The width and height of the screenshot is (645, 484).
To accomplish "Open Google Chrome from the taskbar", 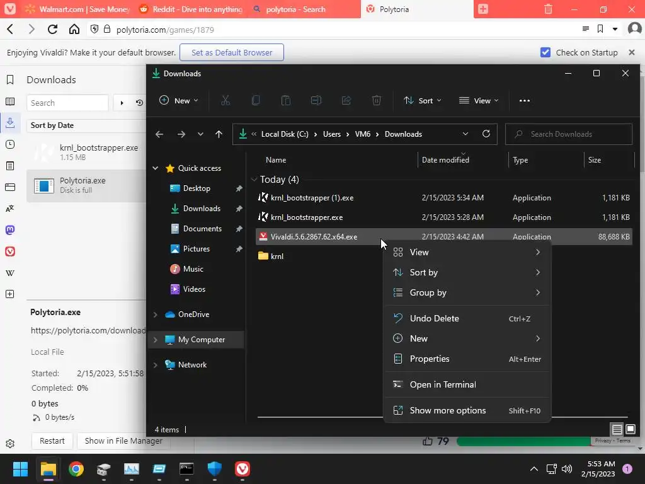I will pyautogui.click(x=76, y=469).
